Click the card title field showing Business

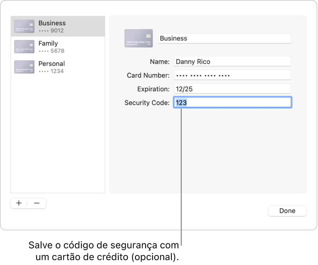click(224, 38)
